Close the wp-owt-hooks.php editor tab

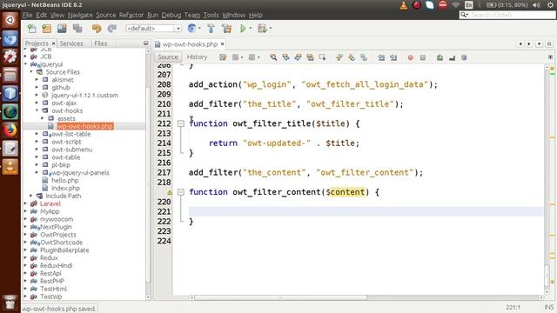click(x=223, y=44)
